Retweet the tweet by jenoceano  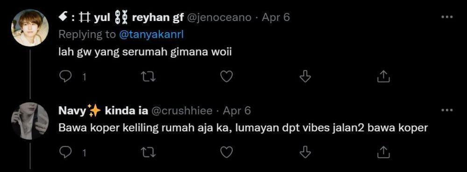148,77
